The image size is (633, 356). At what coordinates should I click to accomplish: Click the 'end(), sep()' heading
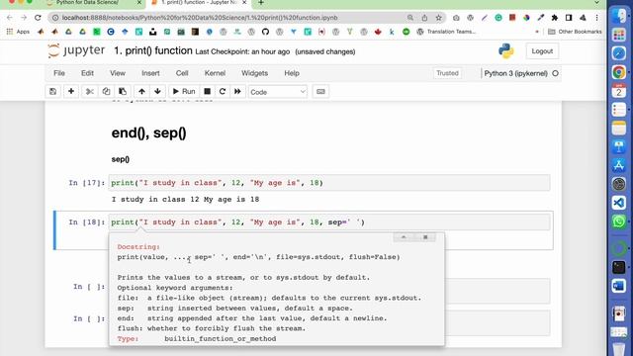pos(149,133)
